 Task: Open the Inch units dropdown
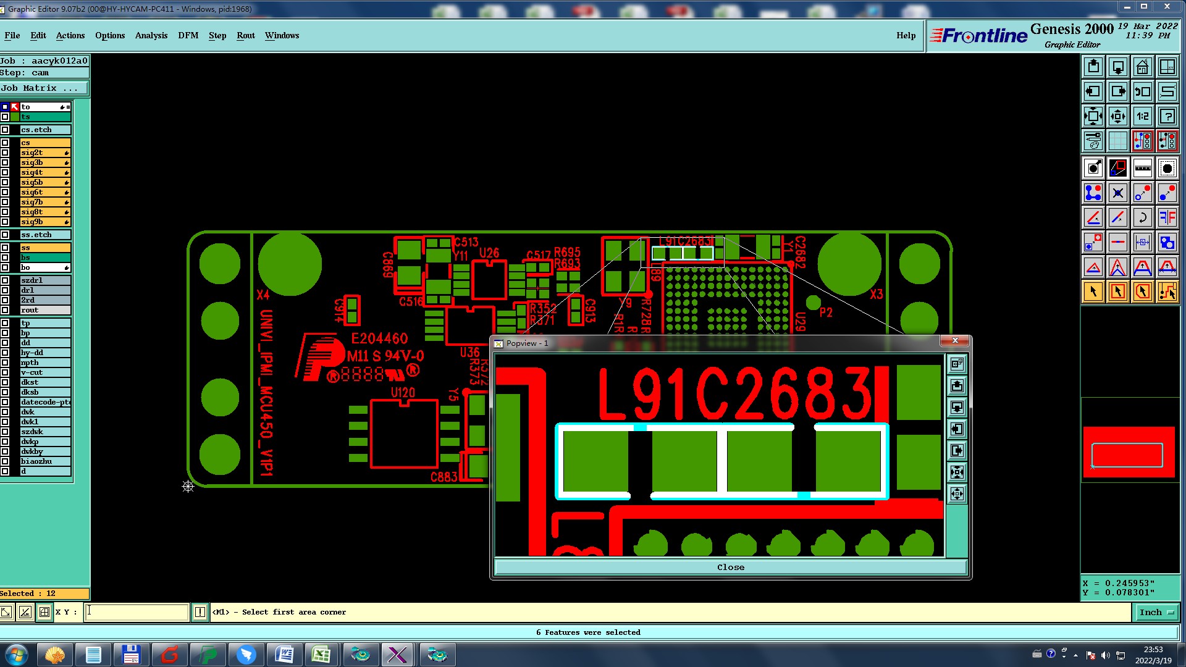[1156, 612]
